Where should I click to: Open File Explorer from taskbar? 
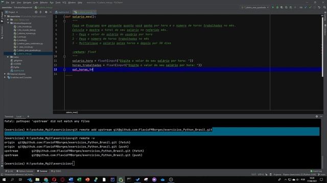(x=37, y=179)
